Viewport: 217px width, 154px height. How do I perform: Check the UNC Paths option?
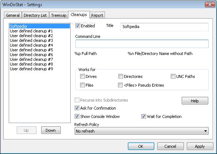pos(173,76)
